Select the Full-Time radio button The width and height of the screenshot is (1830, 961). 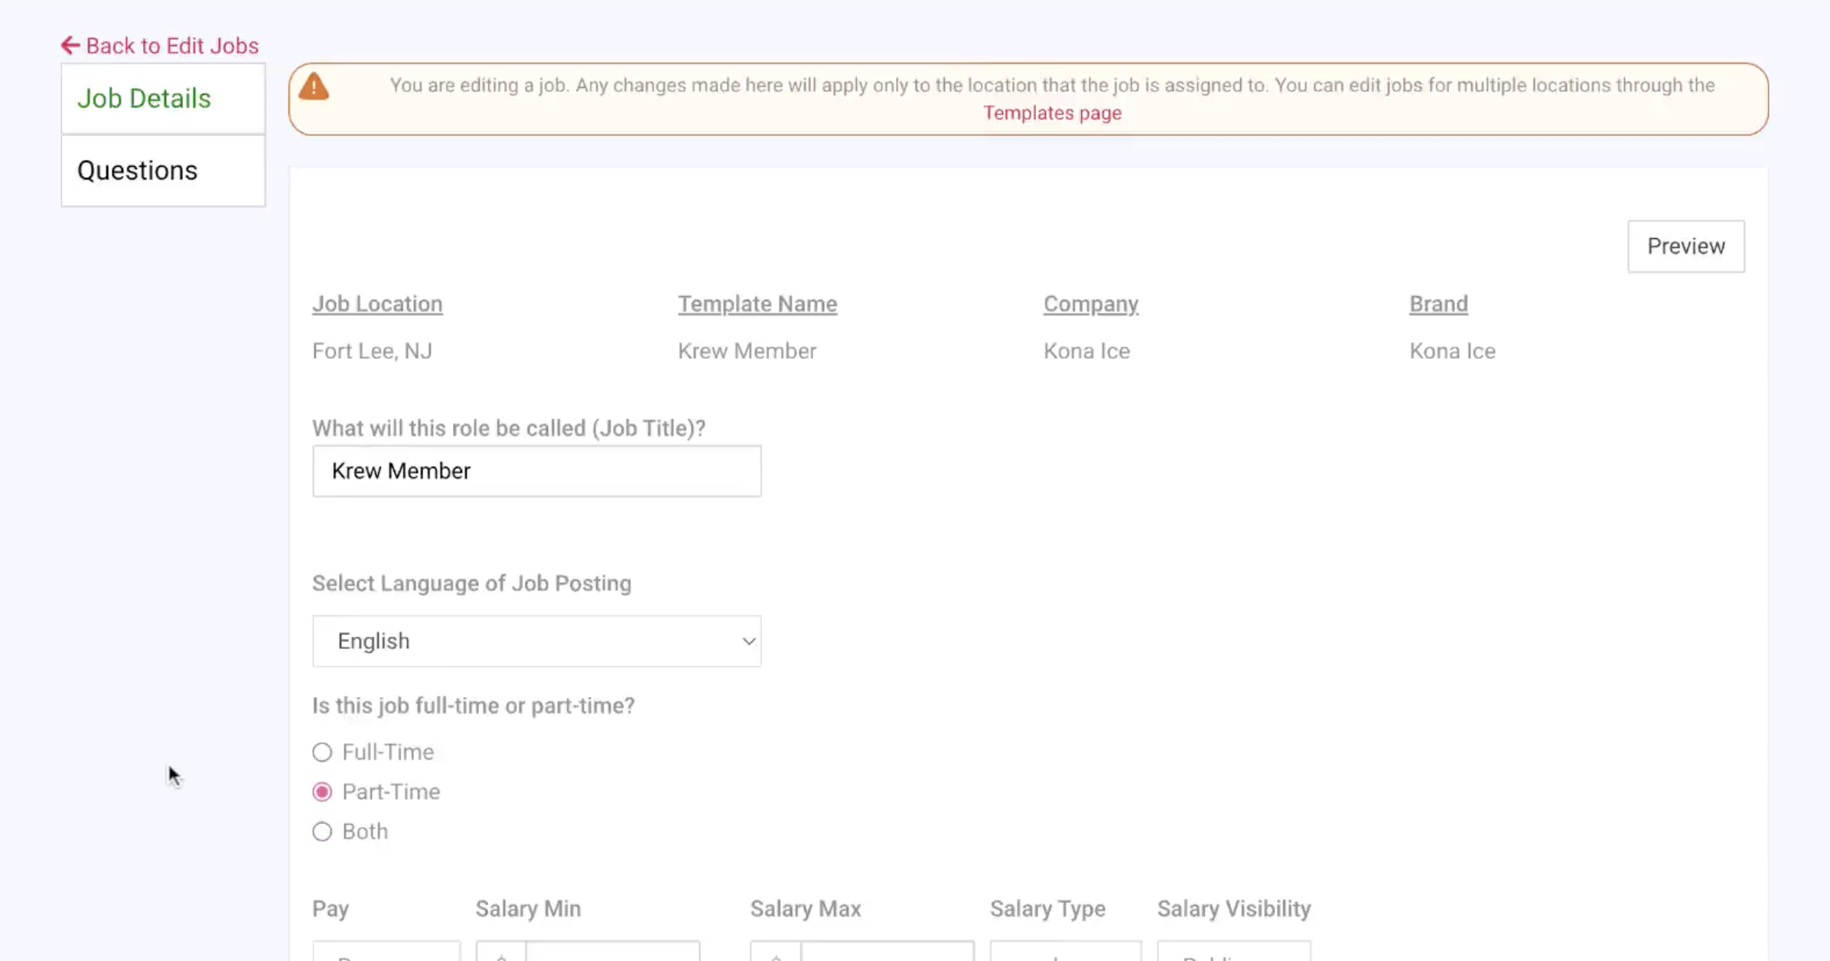coord(322,752)
